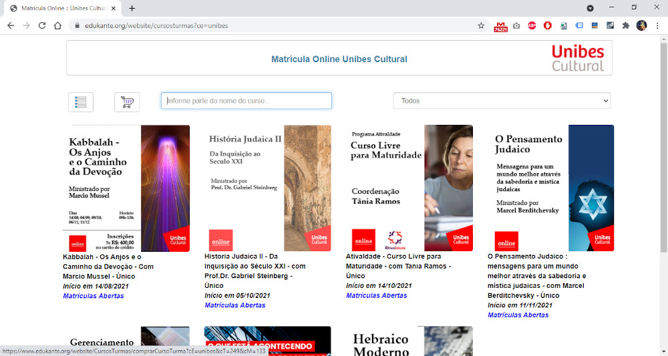
Task: Click the dark slashed extension icon
Action: click(610, 25)
